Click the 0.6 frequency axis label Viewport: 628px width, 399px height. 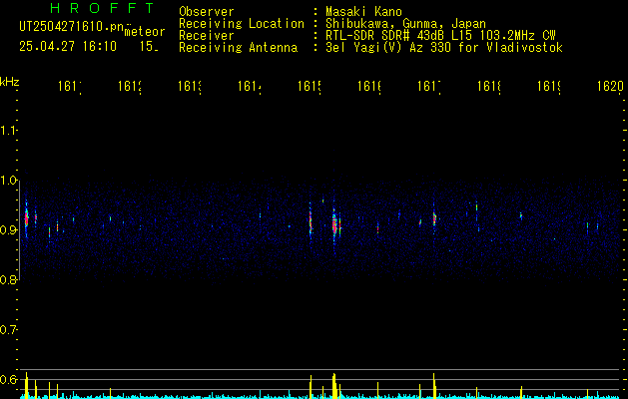8,379
